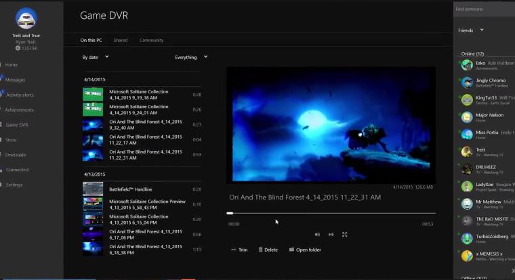The width and height of the screenshot is (515, 280).
Task: Open Major Nelson's friend avatar
Action: pyautogui.click(x=467, y=118)
